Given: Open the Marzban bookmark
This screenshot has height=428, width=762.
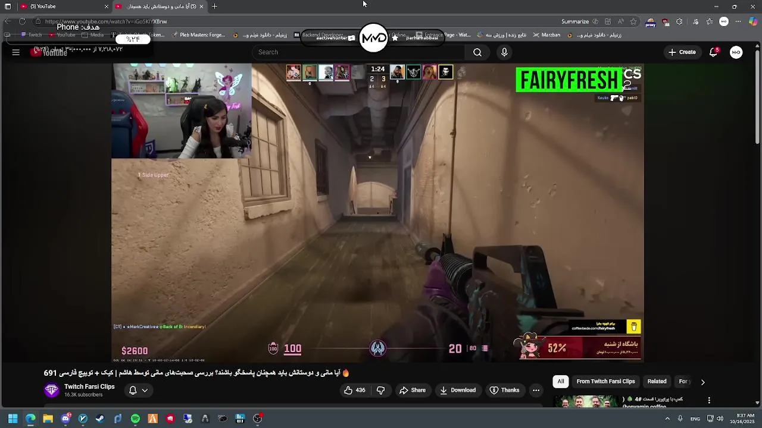Looking at the screenshot, I should tap(546, 35).
